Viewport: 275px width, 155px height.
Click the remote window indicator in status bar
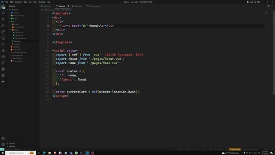(2, 149)
